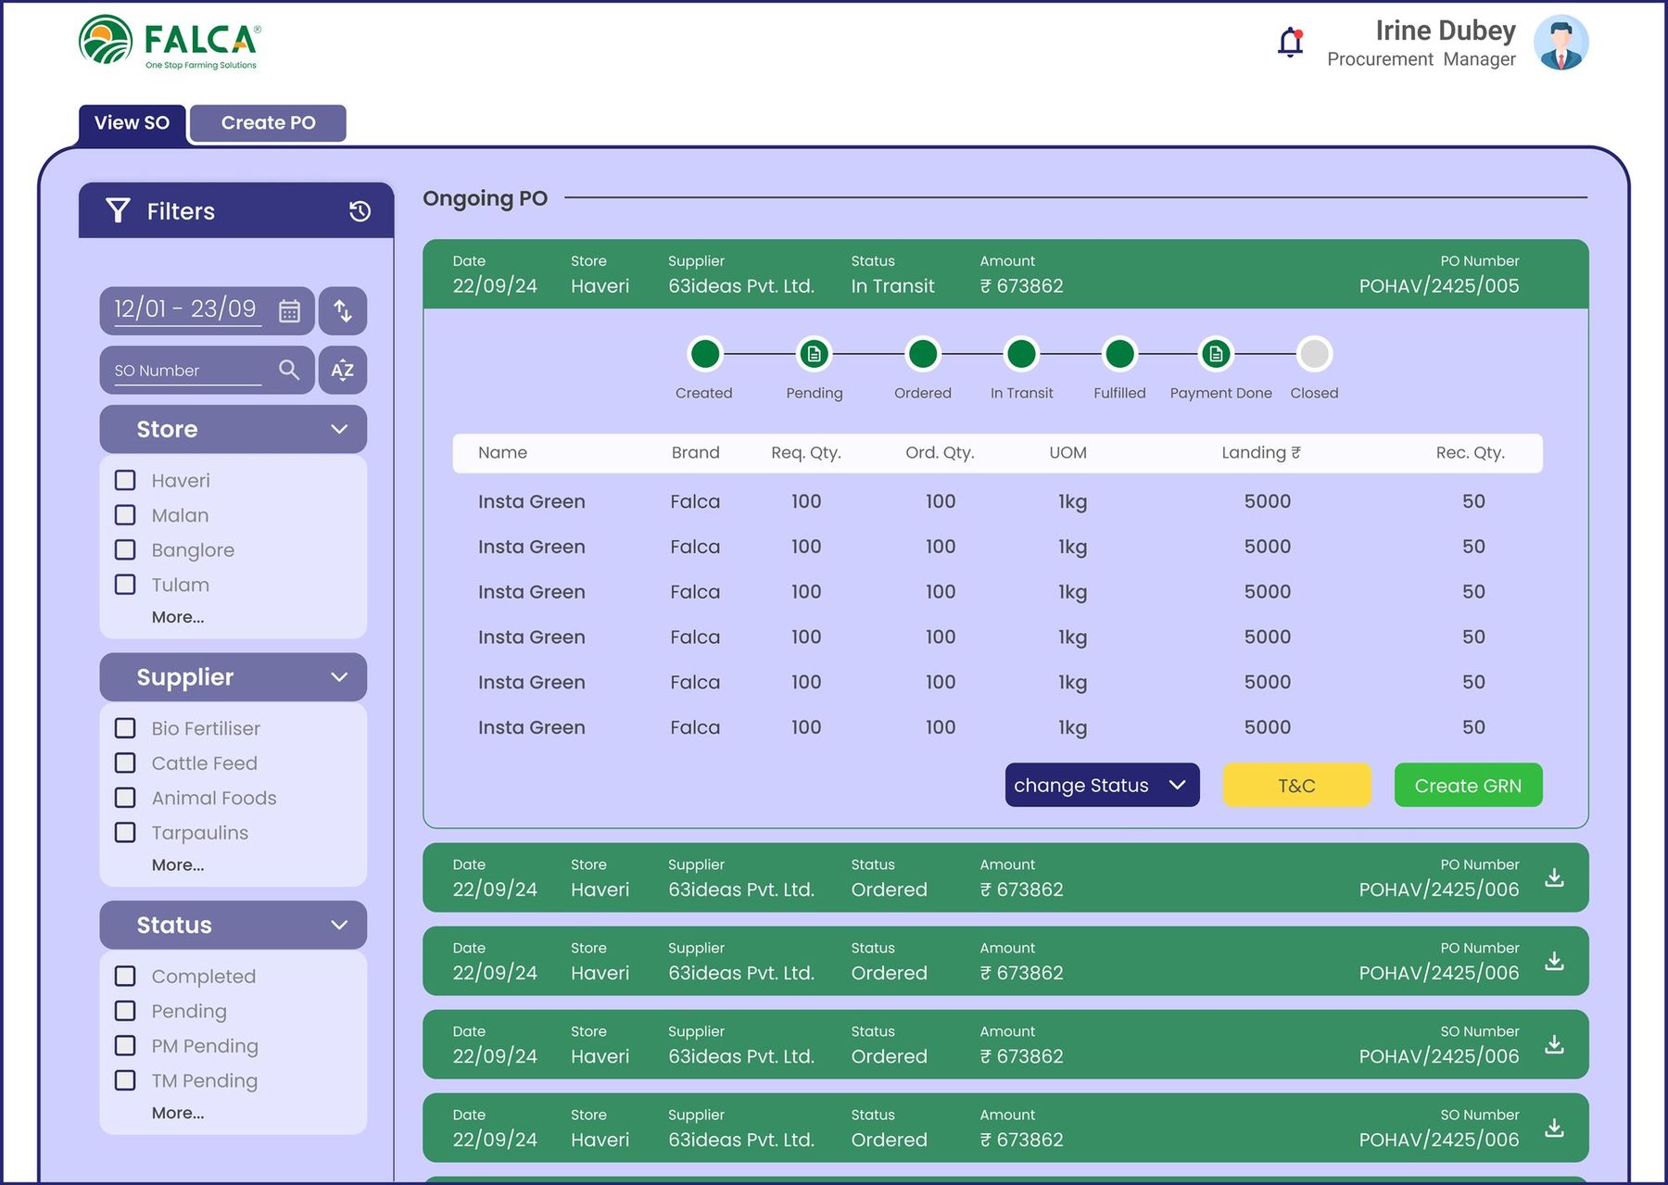Collapse the POHAV/2425/005 order header
Viewport: 1668px width, 1185px height.
tap(1005, 274)
